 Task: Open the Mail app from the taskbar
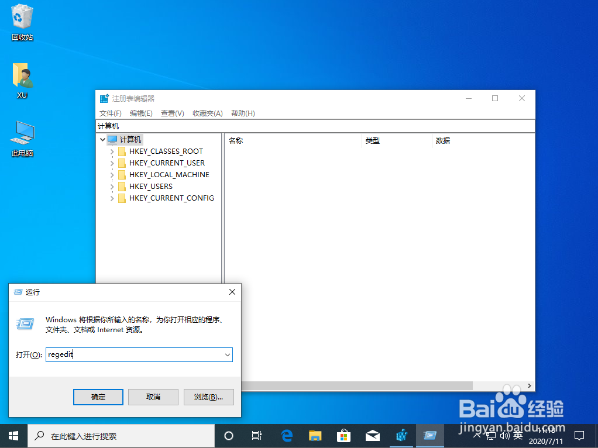pyautogui.click(x=372, y=435)
